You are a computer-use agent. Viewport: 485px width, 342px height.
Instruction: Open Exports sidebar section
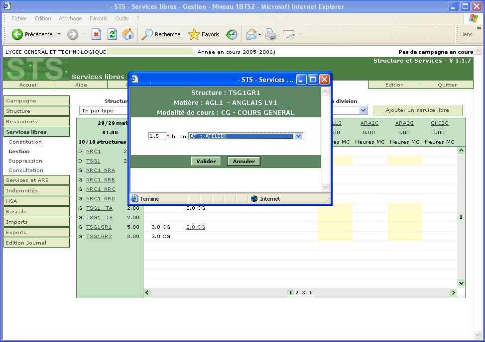tap(36, 233)
